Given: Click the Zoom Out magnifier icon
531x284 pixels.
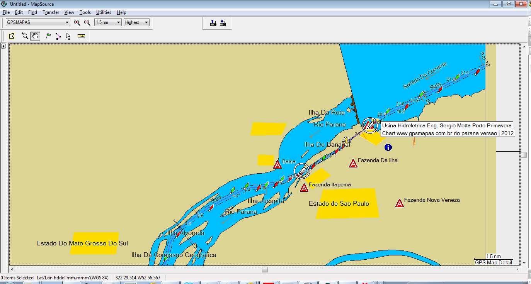Looking at the screenshot, I should [x=87, y=22].
